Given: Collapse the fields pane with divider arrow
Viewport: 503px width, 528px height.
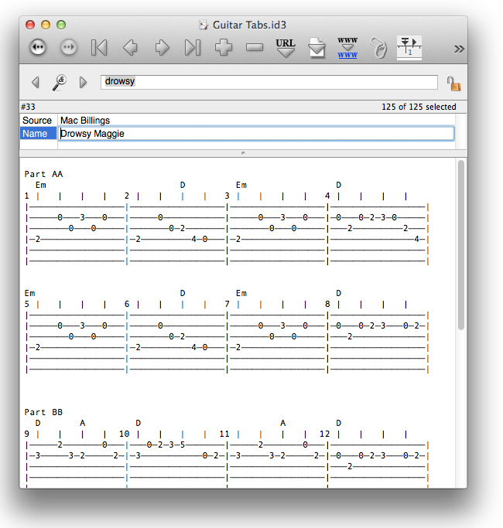Looking at the screenshot, I should pos(243,153).
